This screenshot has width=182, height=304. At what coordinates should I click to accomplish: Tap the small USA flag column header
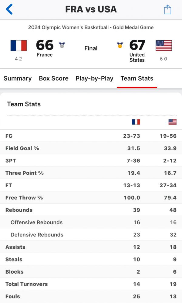click(172, 122)
